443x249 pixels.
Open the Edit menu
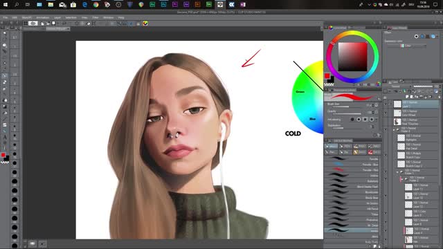pos(15,17)
